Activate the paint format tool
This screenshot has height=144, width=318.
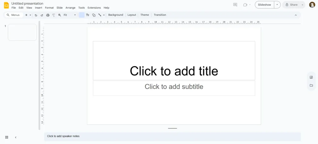53,15
